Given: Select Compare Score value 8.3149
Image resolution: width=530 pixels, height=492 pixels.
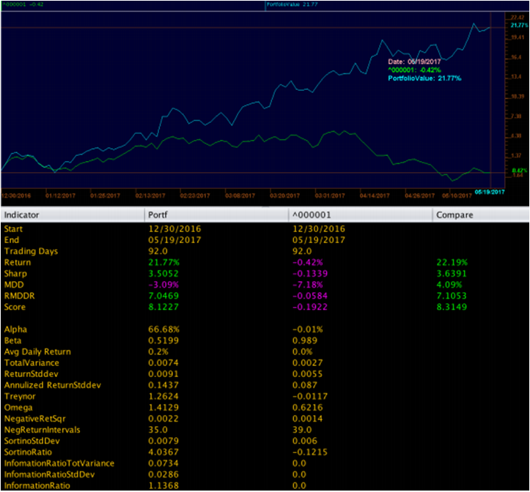Looking at the screenshot, I should click(x=452, y=307).
